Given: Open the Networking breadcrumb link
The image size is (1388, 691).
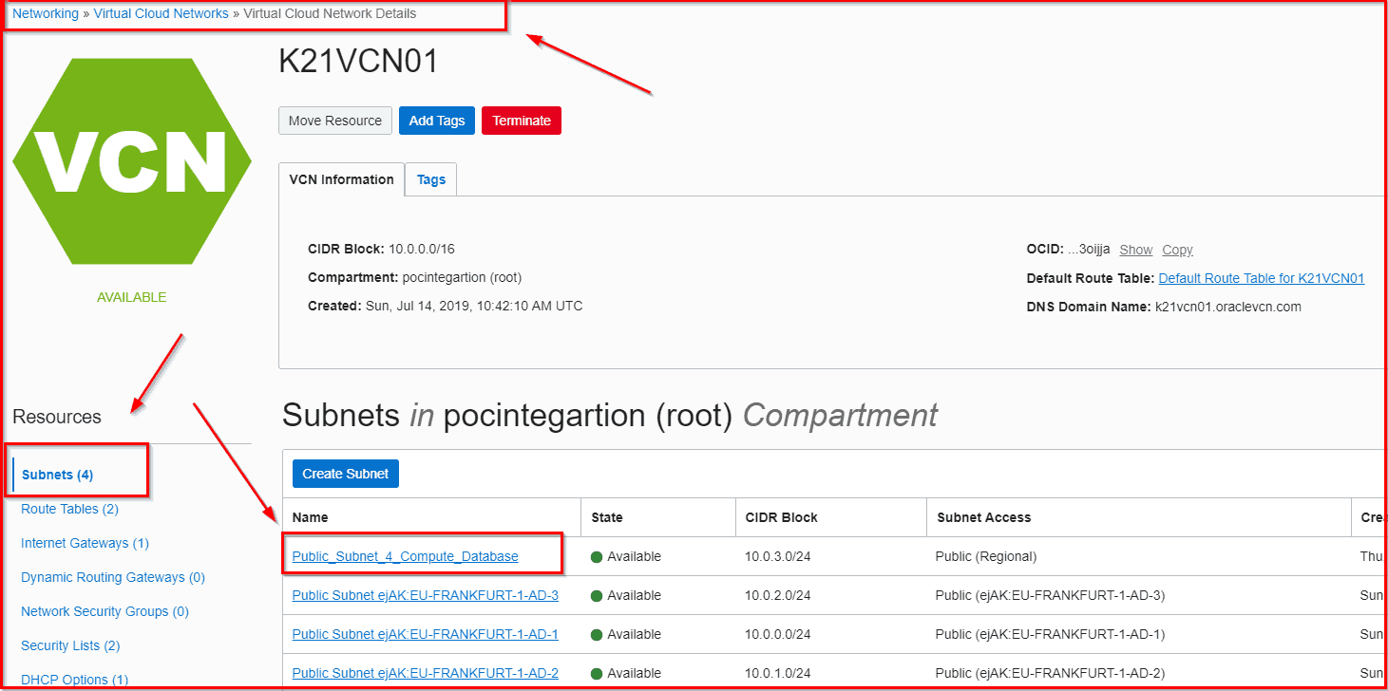Looking at the screenshot, I should pos(45,12).
